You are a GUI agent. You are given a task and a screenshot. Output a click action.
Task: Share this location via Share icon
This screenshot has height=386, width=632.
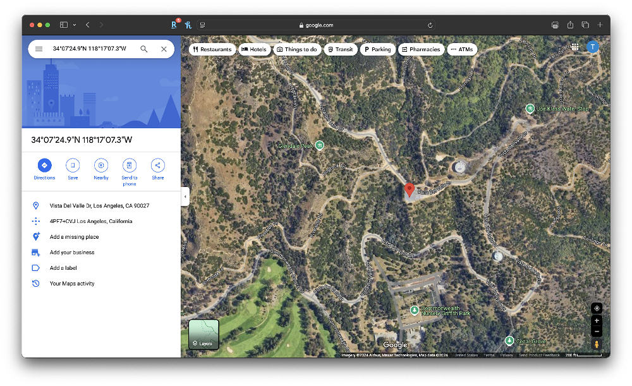[157, 165]
